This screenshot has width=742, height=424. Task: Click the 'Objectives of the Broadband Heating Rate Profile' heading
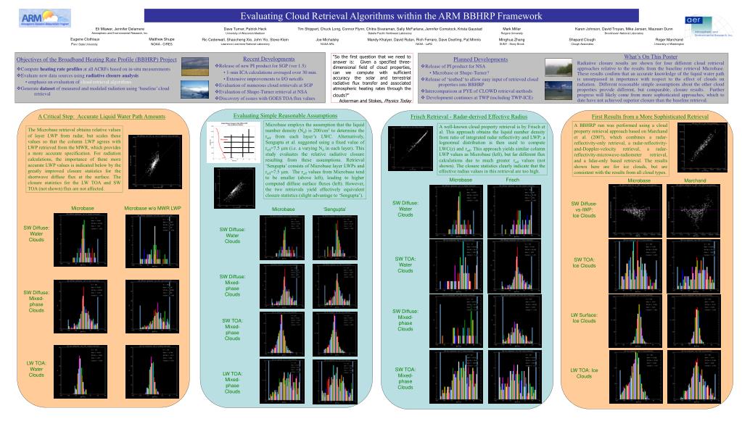96,59
